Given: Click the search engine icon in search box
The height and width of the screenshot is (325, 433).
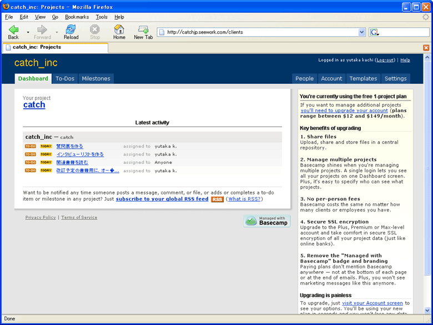Looking at the screenshot, I should pyautogui.click(x=374, y=32).
